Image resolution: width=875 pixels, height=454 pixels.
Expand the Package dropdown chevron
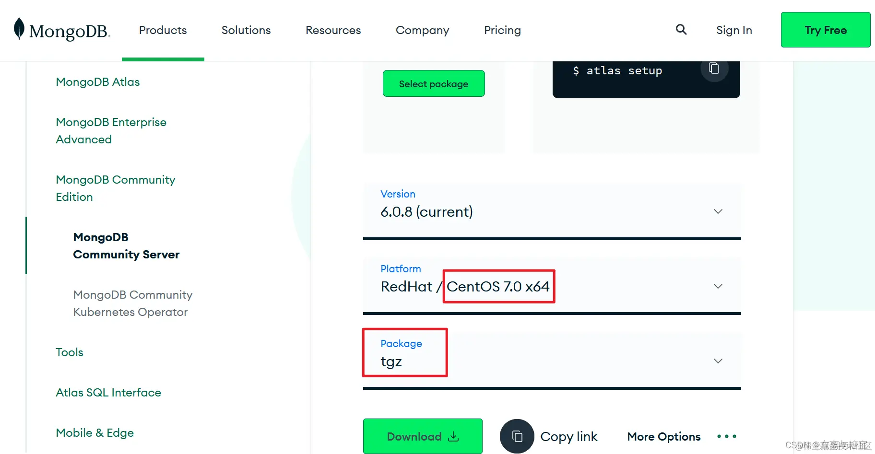click(718, 361)
